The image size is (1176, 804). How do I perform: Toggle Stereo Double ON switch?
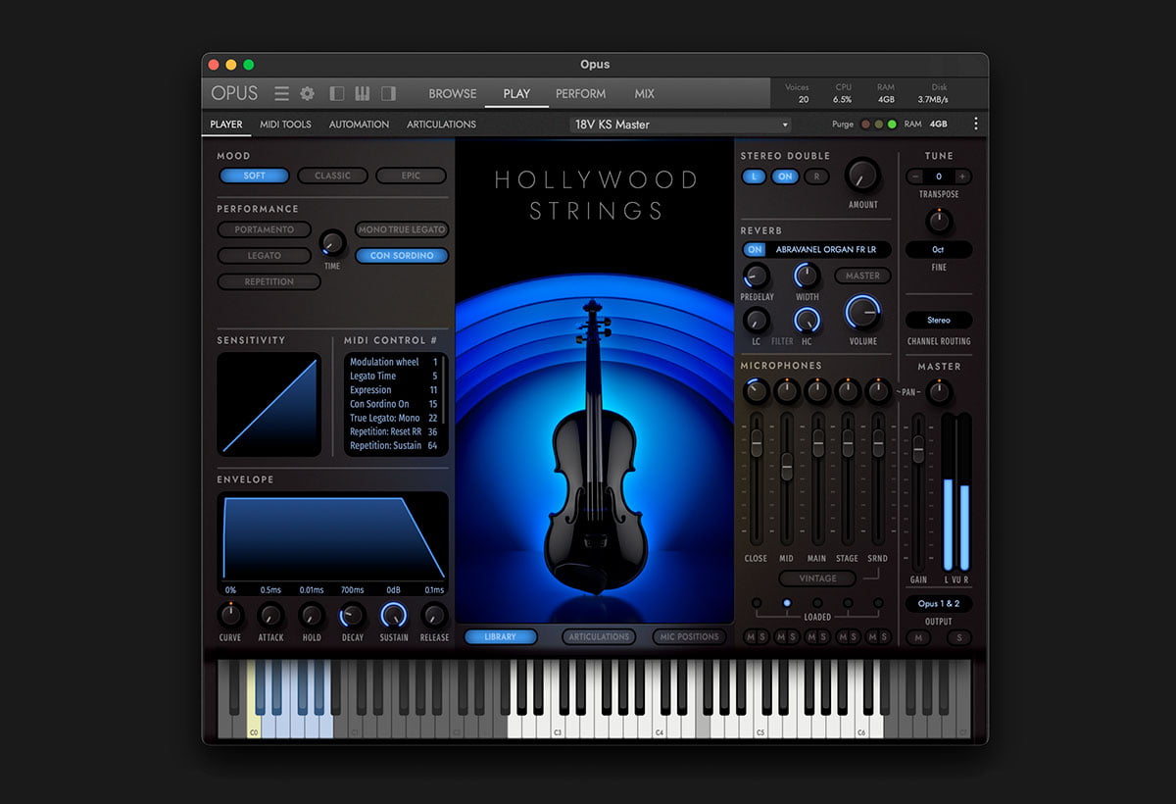click(785, 177)
